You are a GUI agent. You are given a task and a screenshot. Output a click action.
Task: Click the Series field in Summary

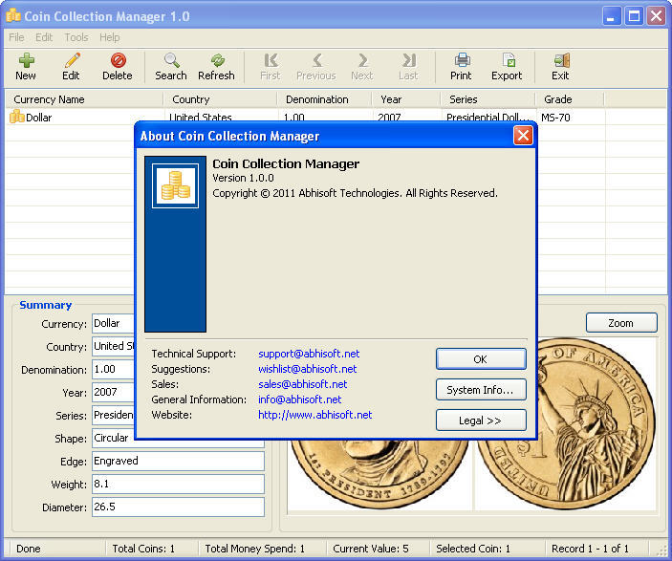point(113,416)
